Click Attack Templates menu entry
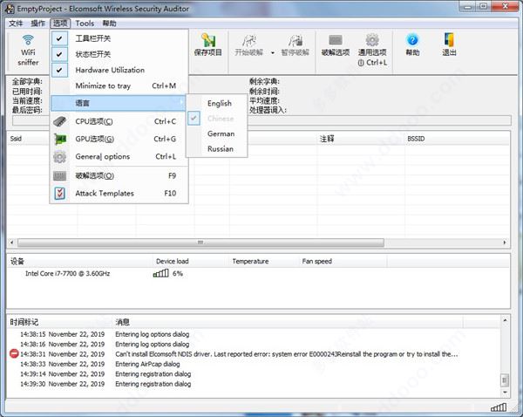This screenshot has width=523, height=417. click(x=105, y=193)
